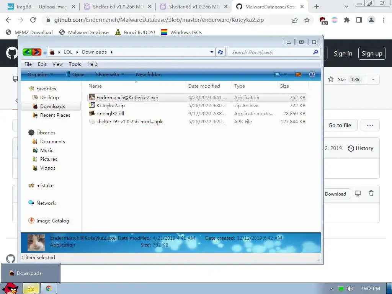Click New folder in toolbar
The width and height of the screenshot is (392, 294).
pos(148,75)
